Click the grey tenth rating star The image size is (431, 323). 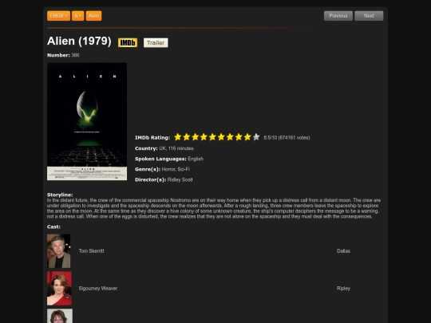(x=256, y=137)
